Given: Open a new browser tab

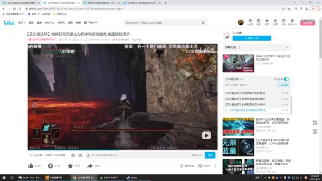Looking at the screenshot, I should click(x=165, y=3).
